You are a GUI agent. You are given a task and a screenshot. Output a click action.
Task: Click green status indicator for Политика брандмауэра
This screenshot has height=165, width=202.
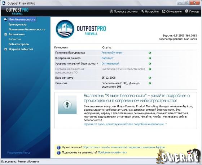click(150, 53)
